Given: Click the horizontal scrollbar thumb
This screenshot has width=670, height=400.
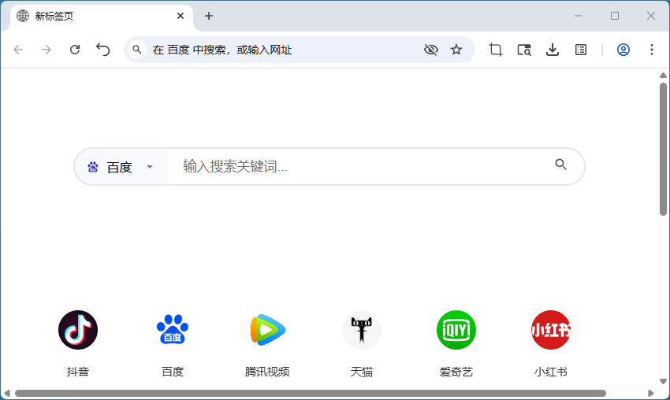Looking at the screenshot, I should (x=311, y=393).
